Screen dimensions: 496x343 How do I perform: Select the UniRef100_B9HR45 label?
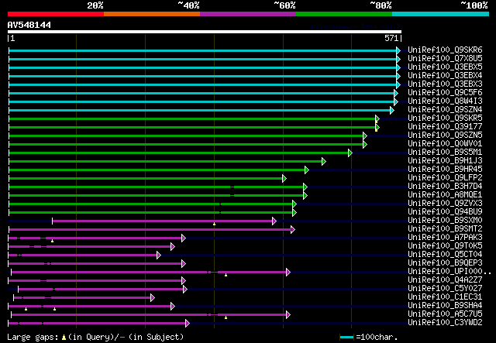(x=445, y=169)
